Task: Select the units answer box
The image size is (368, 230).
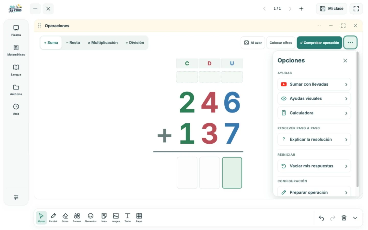Action: [232, 173]
